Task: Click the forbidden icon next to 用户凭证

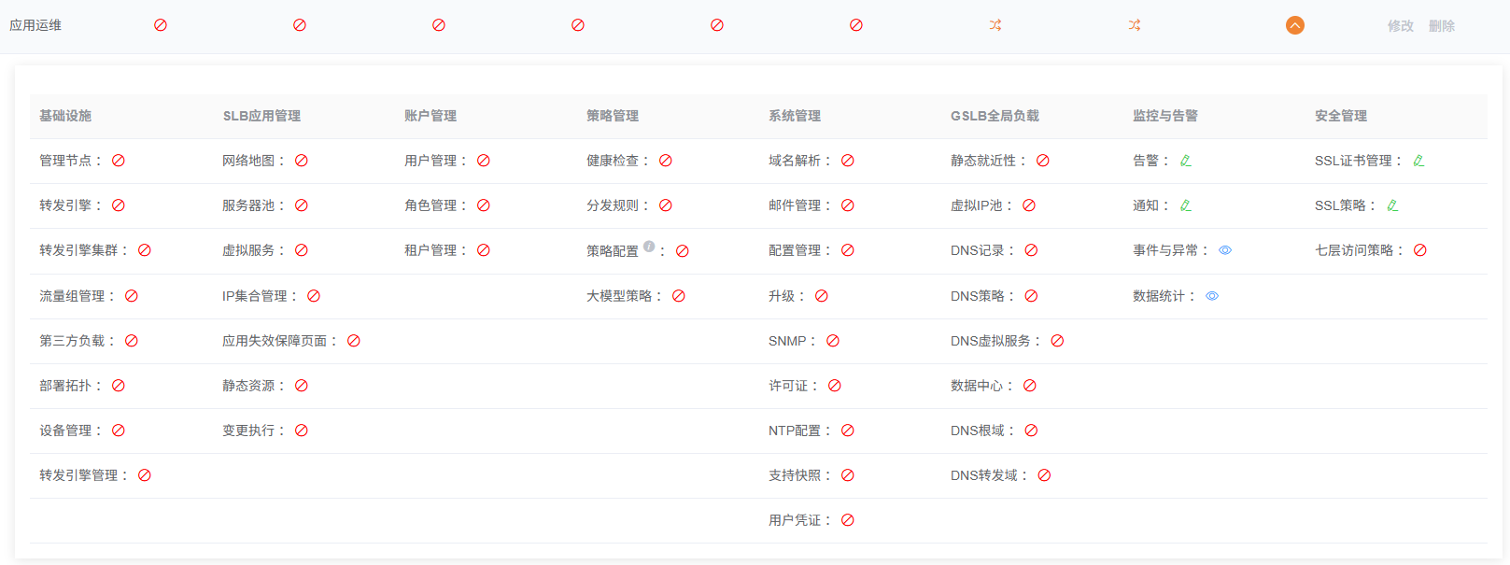Action: tap(848, 520)
